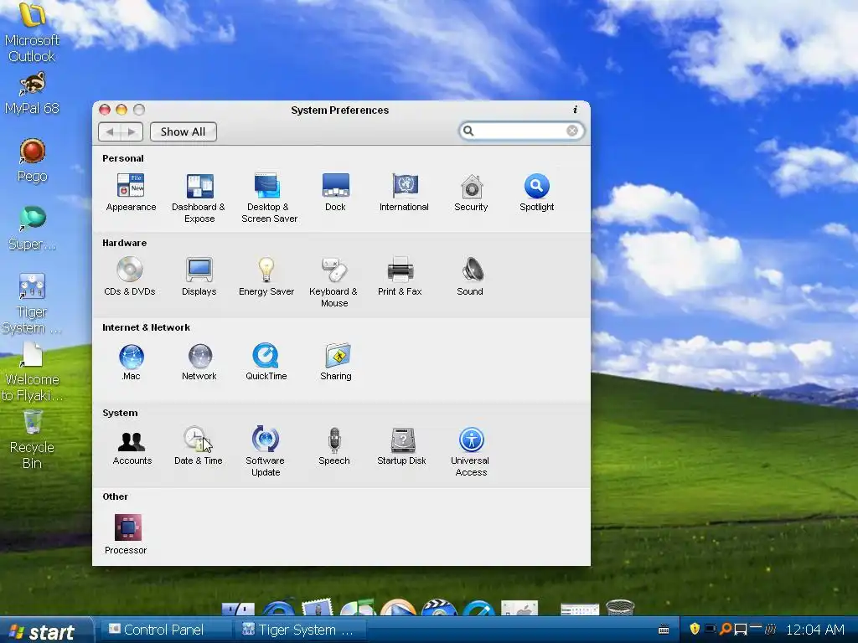Click the on-screen keyboard taskbar icon
Image resolution: width=858 pixels, height=643 pixels.
pos(664,630)
